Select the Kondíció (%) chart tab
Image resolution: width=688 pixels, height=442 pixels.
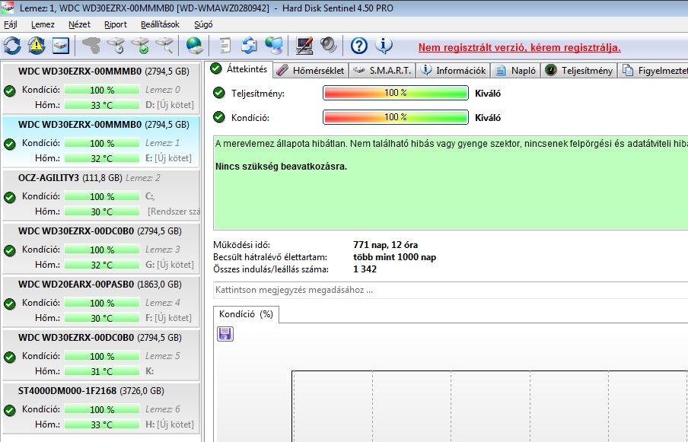[246, 314]
